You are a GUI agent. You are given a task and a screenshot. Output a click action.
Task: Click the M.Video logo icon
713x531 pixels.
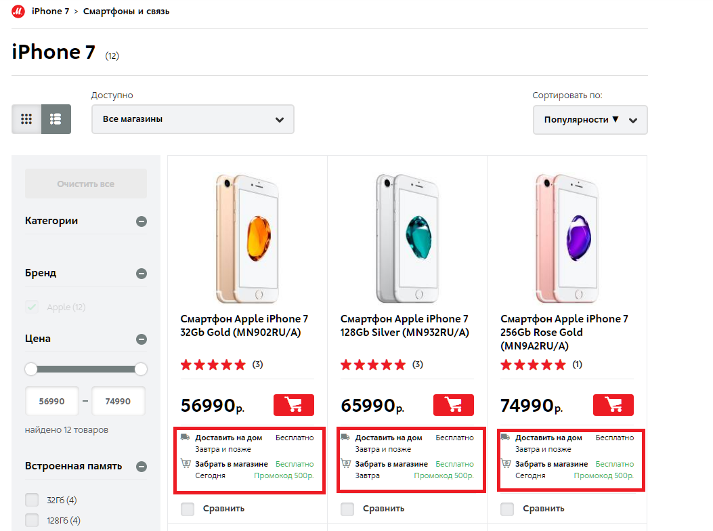coord(18,12)
